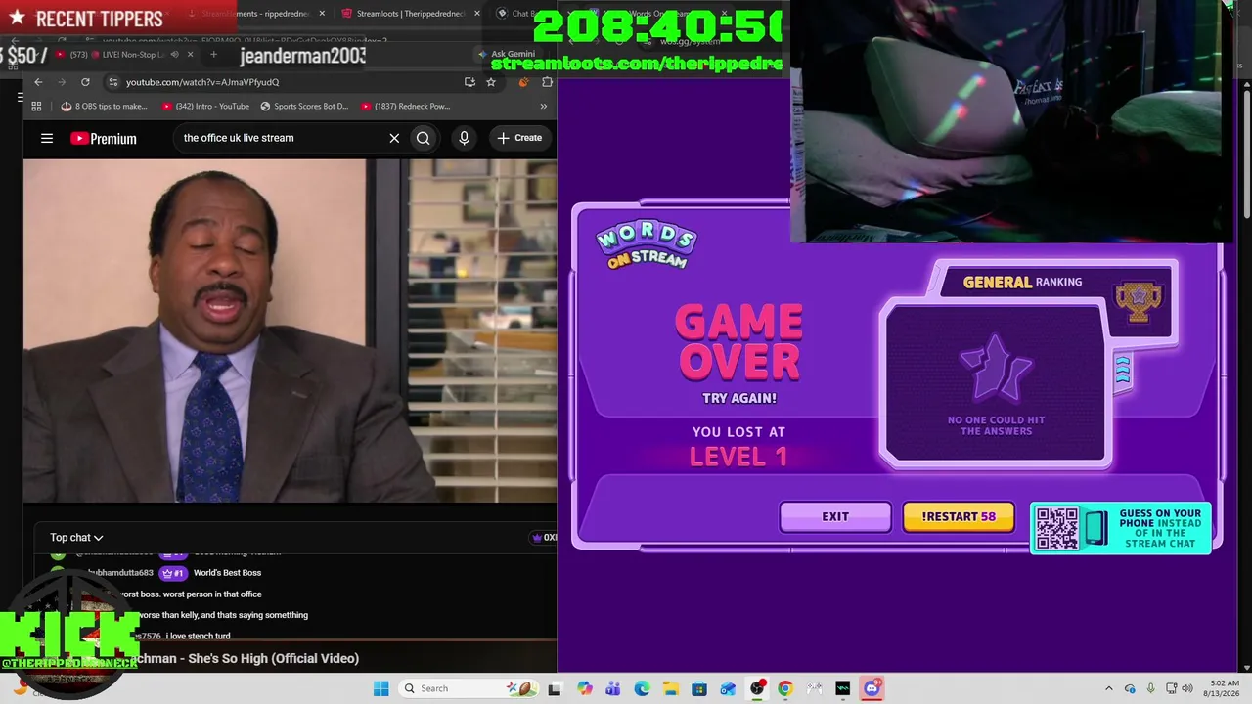The width and height of the screenshot is (1252, 704).
Task: Open a new browser tab
Action: (213, 54)
